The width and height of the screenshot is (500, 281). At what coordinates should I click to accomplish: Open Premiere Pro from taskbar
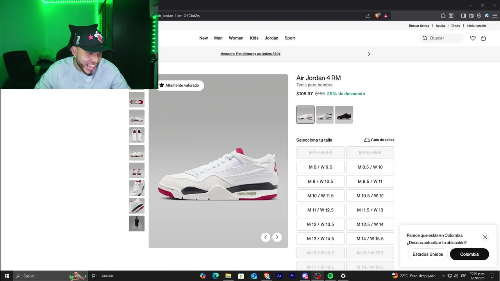point(292,276)
